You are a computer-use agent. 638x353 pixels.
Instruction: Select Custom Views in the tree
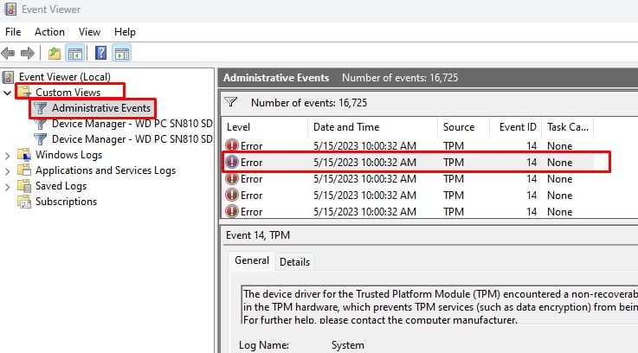(68, 93)
